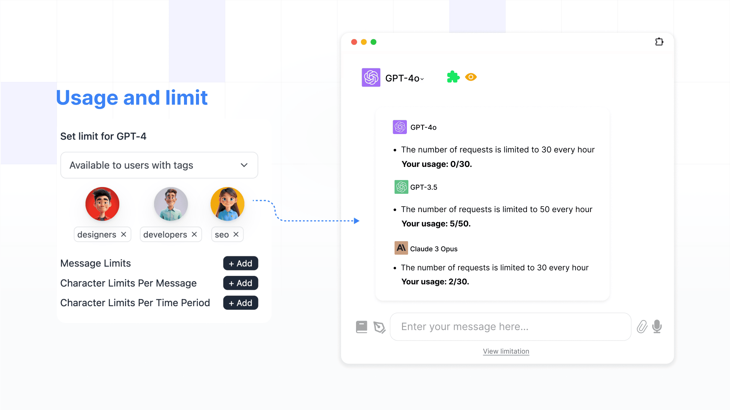The height and width of the screenshot is (410, 730).
Task: Click the clipboard/notes icon in chat
Action: click(362, 327)
